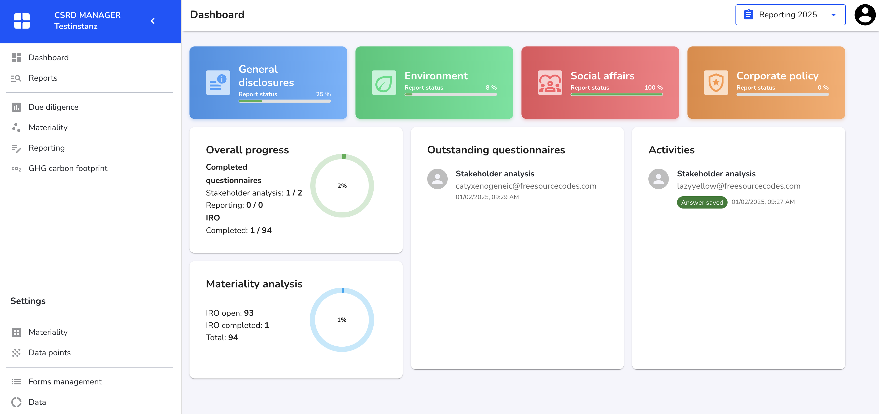Click 'Stakeholder analysis: 1 / 2' text
Image resolution: width=879 pixels, height=414 pixels.
pyautogui.click(x=254, y=193)
